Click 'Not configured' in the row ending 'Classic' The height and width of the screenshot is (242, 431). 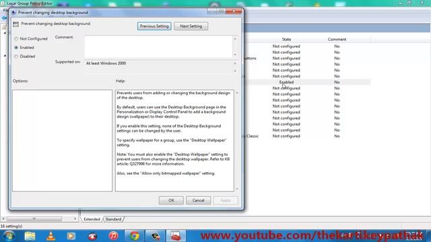286,136
